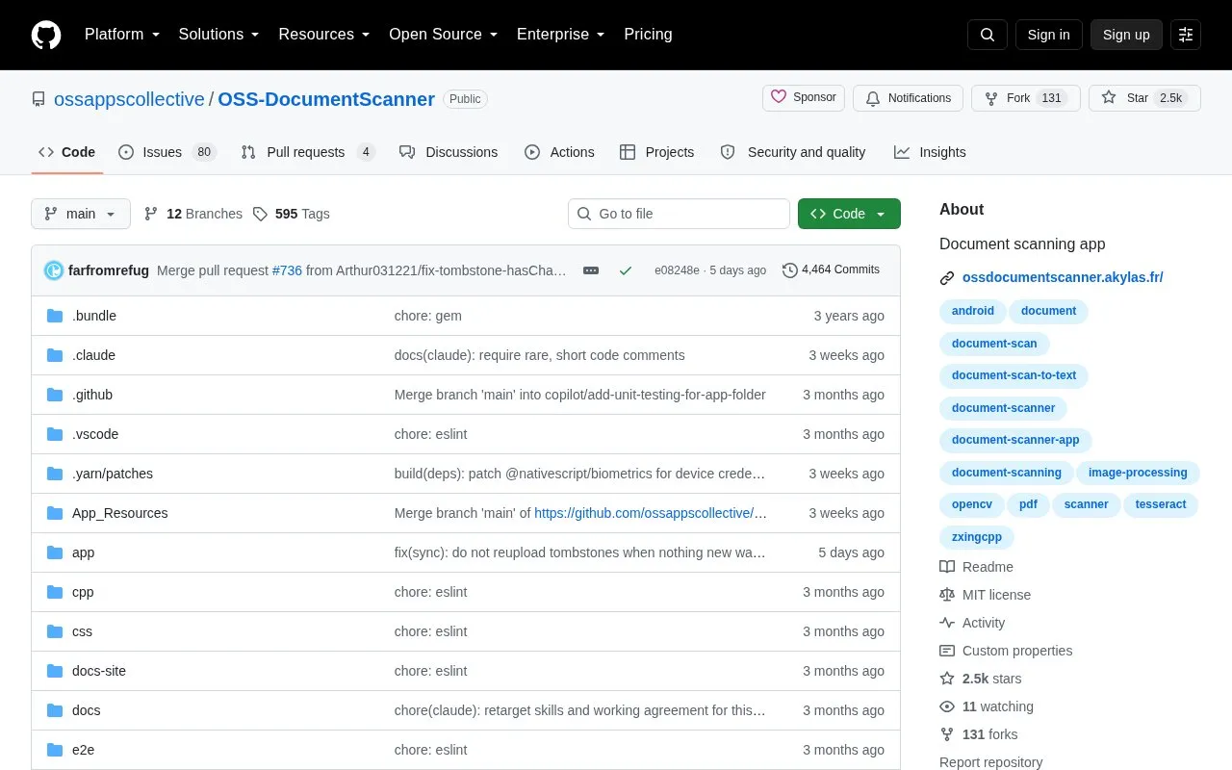Open the appearance settings icon button
1232x770 pixels.
pos(1186,35)
